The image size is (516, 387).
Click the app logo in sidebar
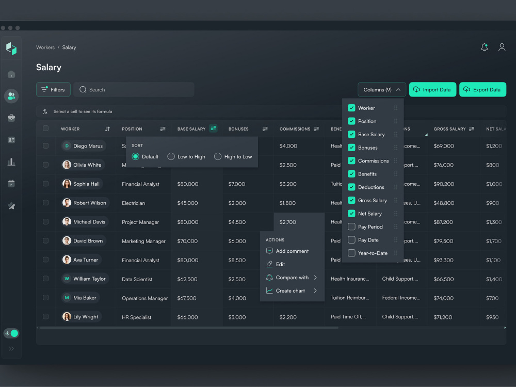(11, 49)
